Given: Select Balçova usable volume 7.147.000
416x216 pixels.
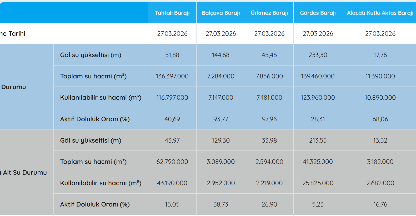Looking at the screenshot, I should pos(221,98).
